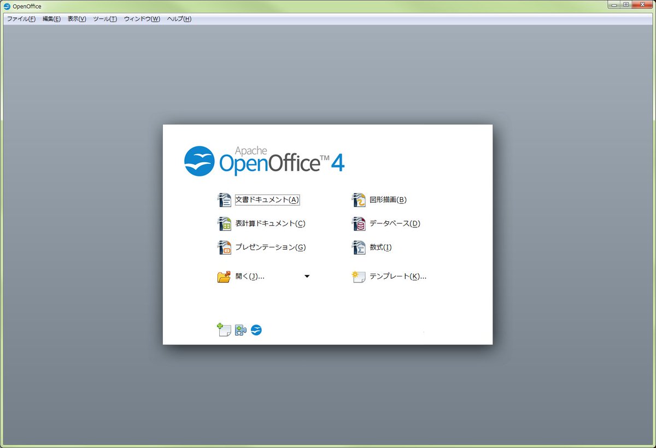Open the ウィンドウ(W) menu
The image size is (656, 448).
point(142,19)
